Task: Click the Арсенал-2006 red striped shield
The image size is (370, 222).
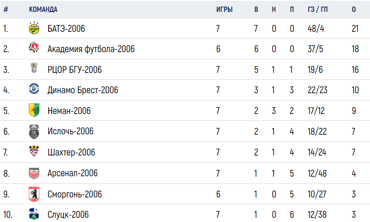Action: [34, 173]
